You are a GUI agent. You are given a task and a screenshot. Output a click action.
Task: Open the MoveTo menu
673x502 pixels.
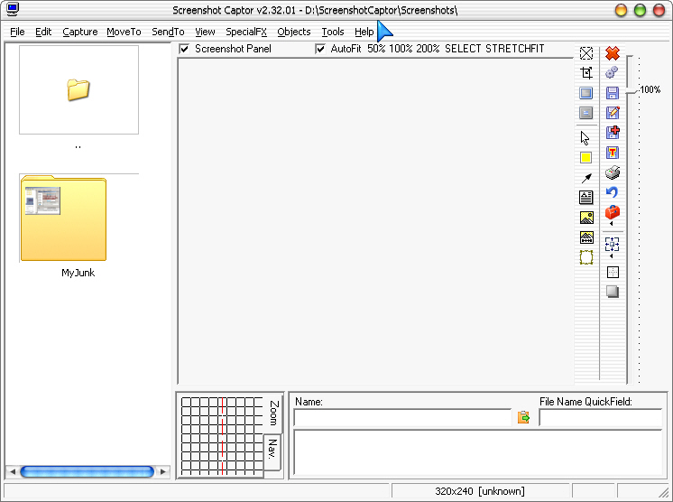tap(124, 32)
